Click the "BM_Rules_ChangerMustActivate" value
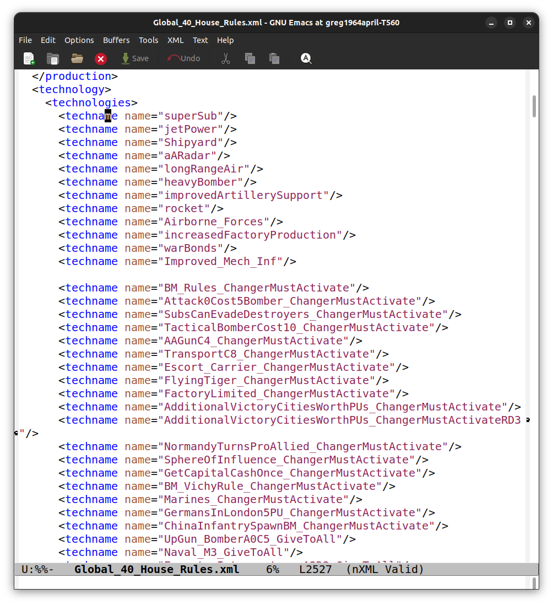Viewport: 553px width, 605px height. [257, 288]
